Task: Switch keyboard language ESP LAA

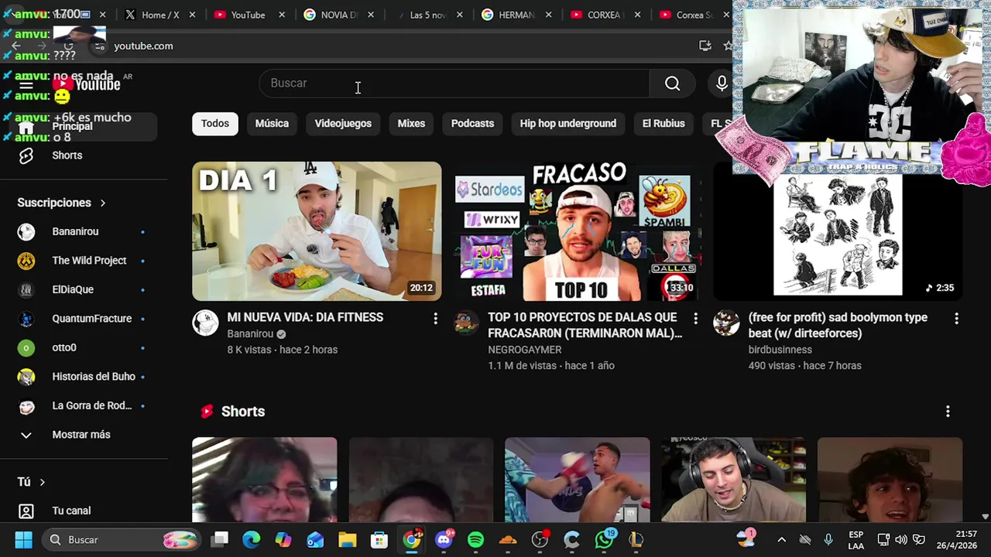Action: (856, 539)
